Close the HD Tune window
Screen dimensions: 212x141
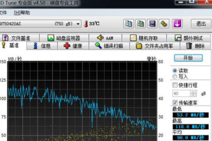coord(205,2)
